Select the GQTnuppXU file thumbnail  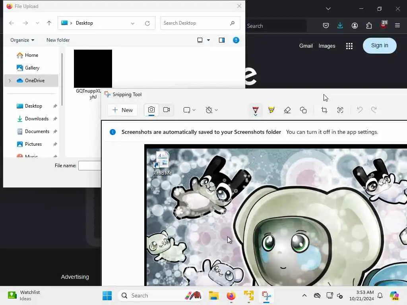93,69
